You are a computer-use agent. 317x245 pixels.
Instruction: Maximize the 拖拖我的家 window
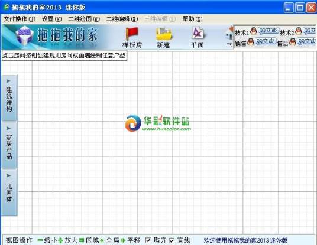(x=300, y=8)
